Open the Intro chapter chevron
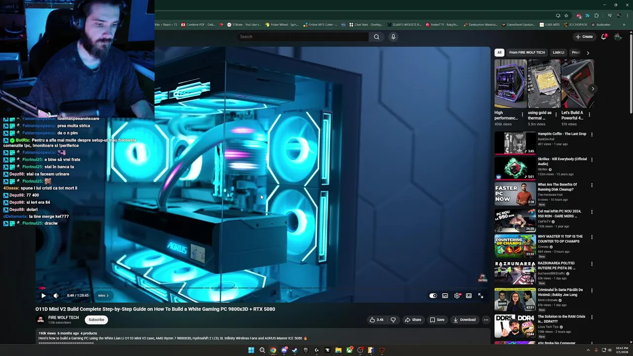633x356 pixels. [x=103, y=296]
